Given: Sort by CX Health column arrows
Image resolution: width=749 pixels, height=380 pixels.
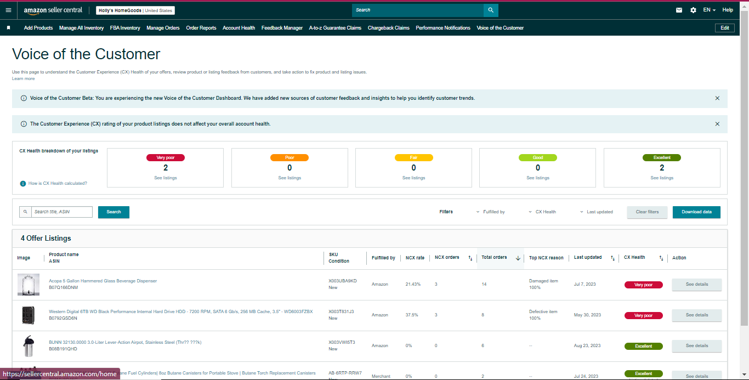Looking at the screenshot, I should (661, 258).
